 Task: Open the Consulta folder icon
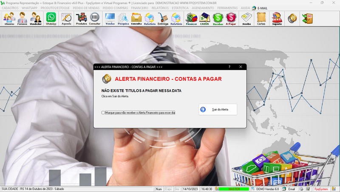(136, 19)
